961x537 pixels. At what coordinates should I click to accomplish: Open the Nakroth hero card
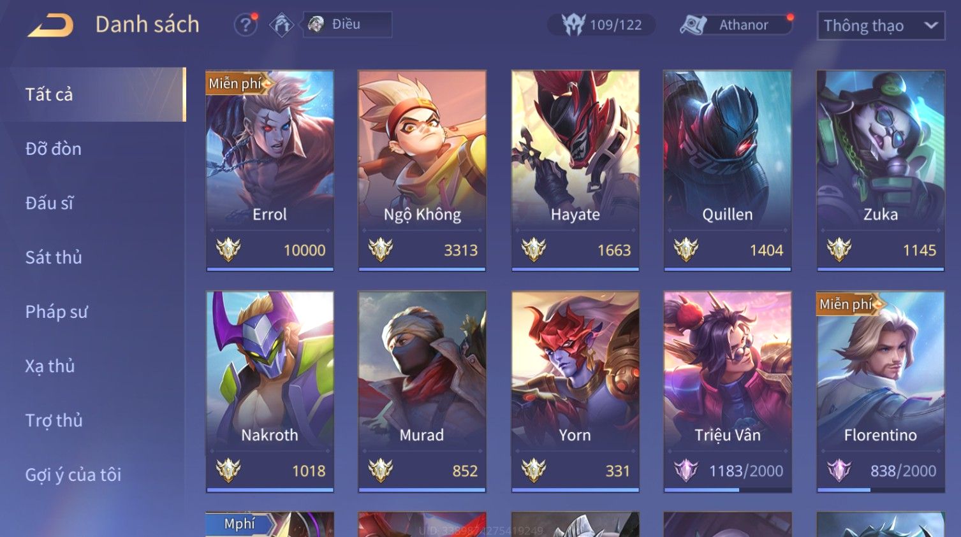coord(270,392)
